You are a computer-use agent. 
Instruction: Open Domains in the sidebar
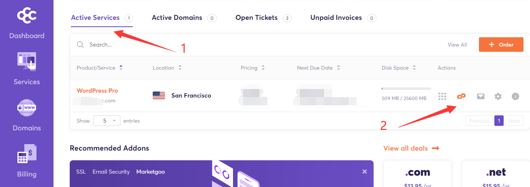click(27, 115)
